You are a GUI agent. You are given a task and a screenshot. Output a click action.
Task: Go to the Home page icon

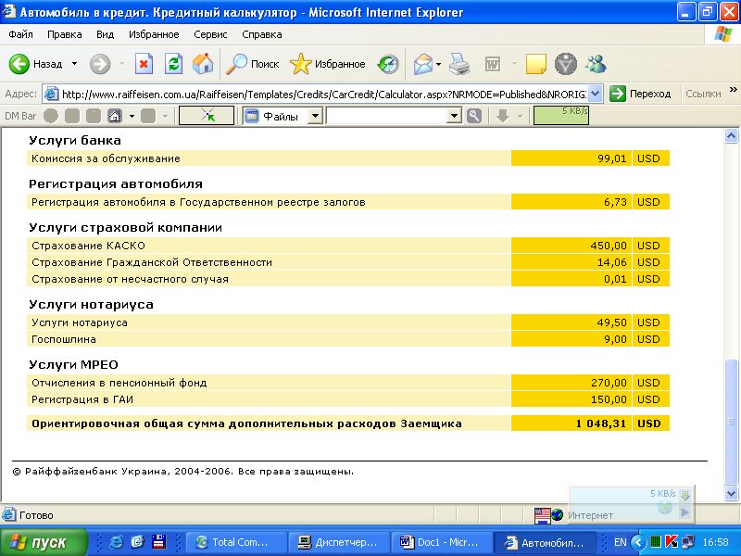click(202, 64)
